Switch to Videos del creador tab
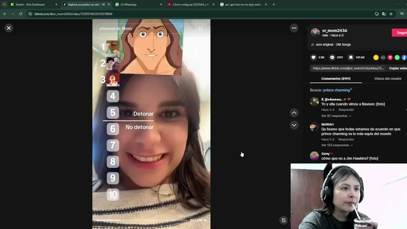407x229 pixels. pos(388,79)
